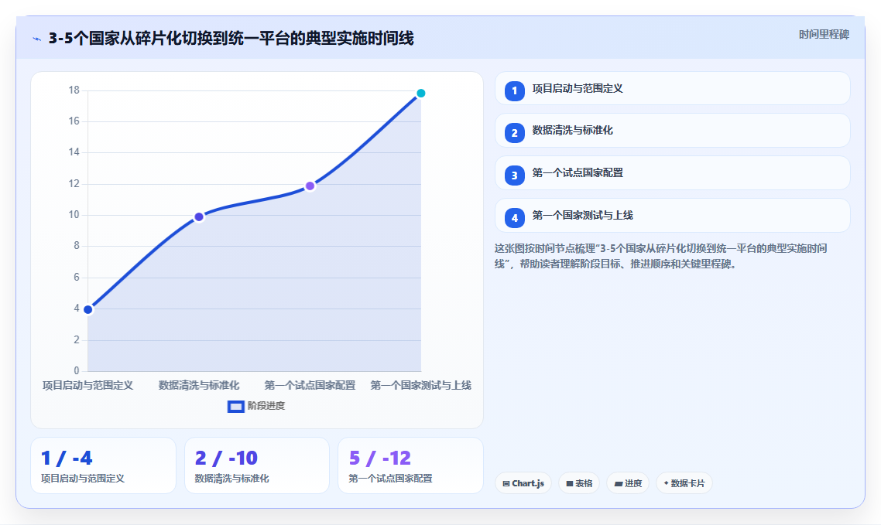Screen dimensions: 881x525
Task: Open the 5 / -12 stat card
Action: pos(411,465)
